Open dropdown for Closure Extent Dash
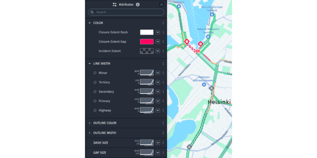Screen dimensions: 317x158 (158, 32)
